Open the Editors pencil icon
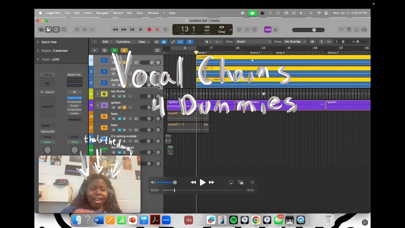The image size is (405, 228). point(92,29)
